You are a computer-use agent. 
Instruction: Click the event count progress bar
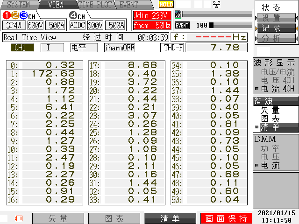[231, 25]
